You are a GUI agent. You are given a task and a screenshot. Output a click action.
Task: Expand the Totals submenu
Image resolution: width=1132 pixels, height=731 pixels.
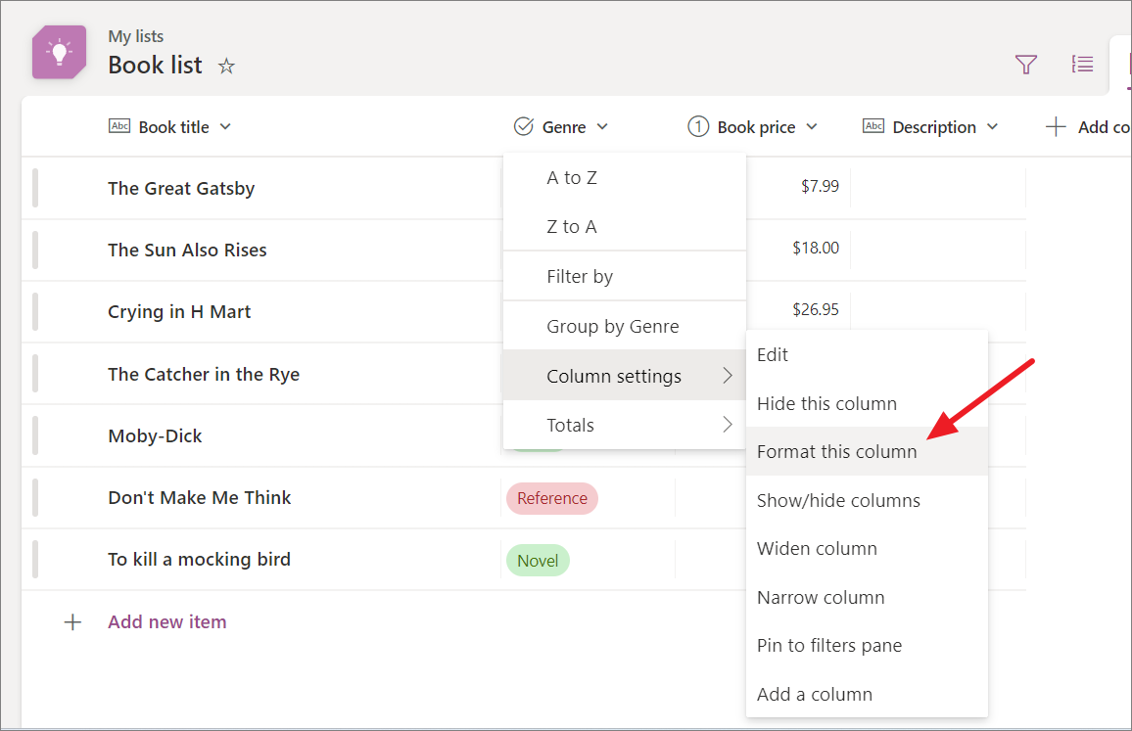[x=571, y=425]
